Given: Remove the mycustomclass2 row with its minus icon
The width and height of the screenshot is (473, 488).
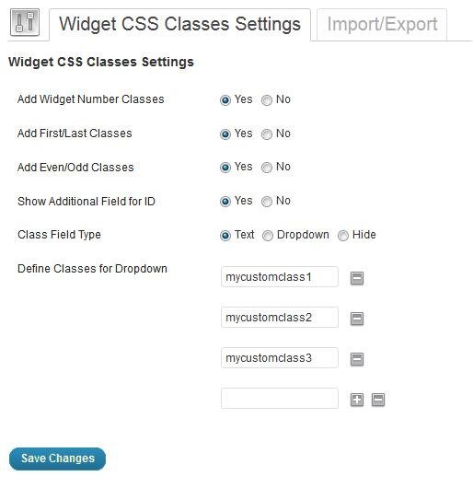Looking at the screenshot, I should pos(357,319).
